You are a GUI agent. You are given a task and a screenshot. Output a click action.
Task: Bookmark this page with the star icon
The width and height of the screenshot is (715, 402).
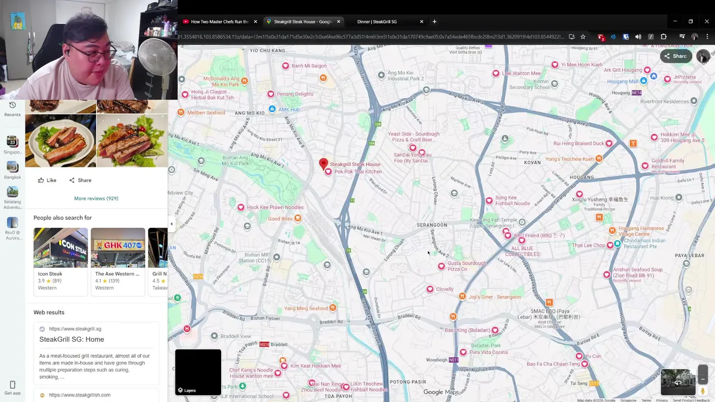[x=583, y=37]
